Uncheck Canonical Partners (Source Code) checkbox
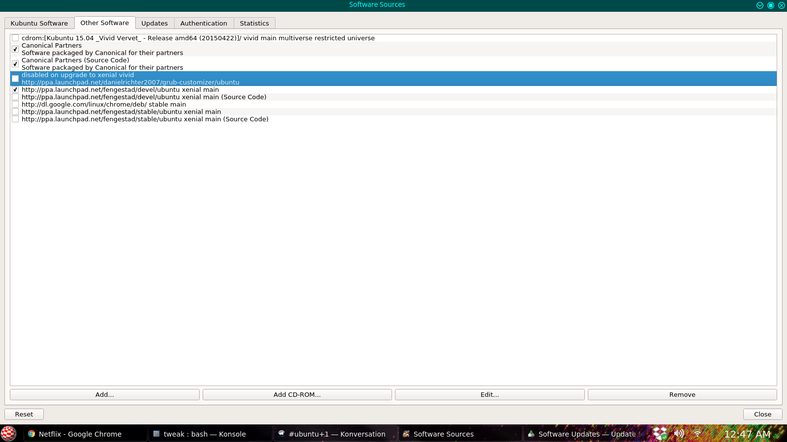 pyautogui.click(x=15, y=64)
